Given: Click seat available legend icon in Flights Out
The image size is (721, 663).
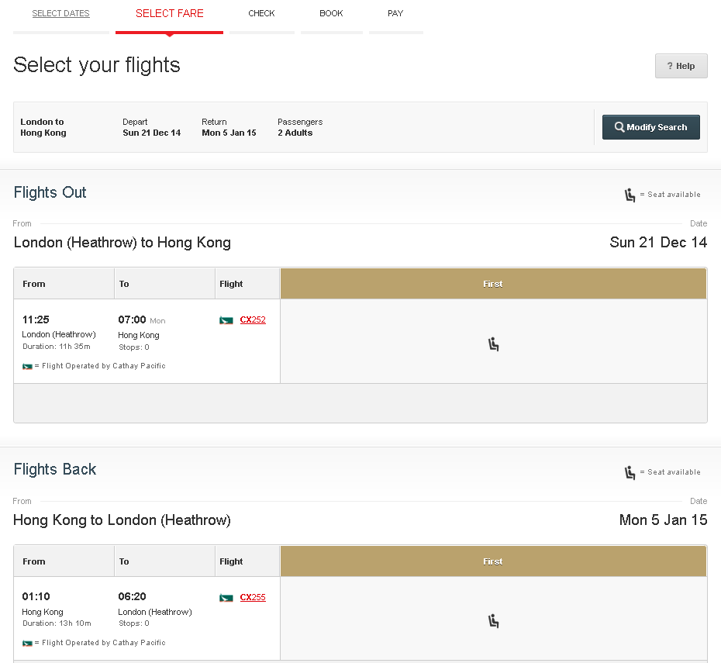Looking at the screenshot, I should point(630,195).
